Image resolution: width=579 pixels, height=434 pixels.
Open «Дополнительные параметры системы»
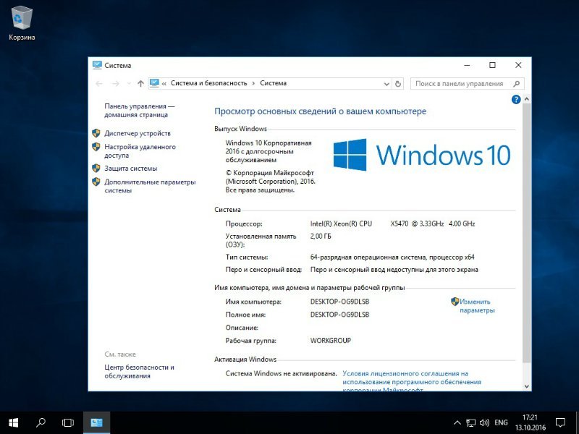[x=150, y=186]
